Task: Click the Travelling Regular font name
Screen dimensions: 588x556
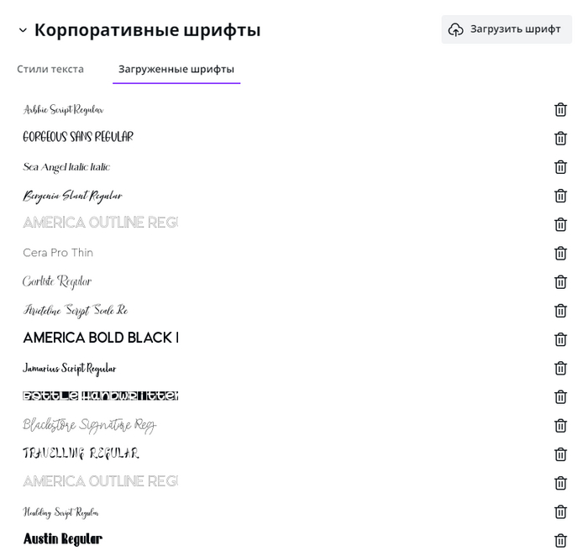Action: pos(81,454)
